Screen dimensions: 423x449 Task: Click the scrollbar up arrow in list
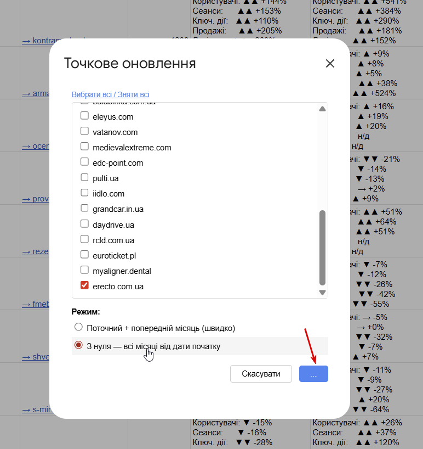pos(322,109)
